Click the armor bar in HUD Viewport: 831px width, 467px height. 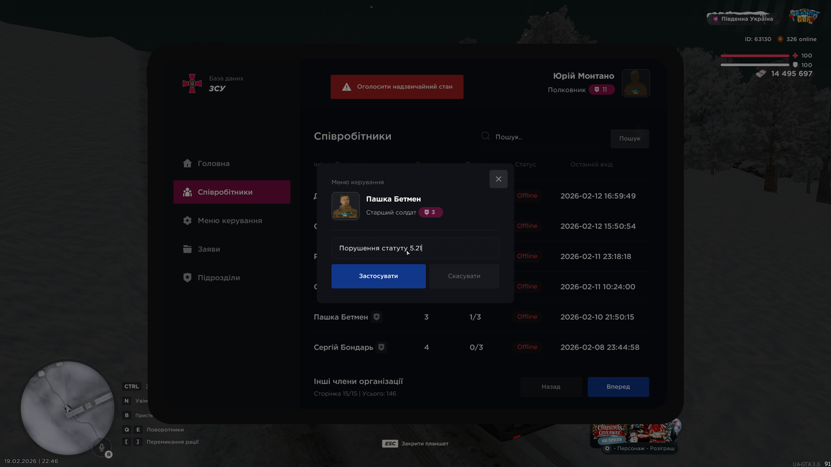point(755,65)
